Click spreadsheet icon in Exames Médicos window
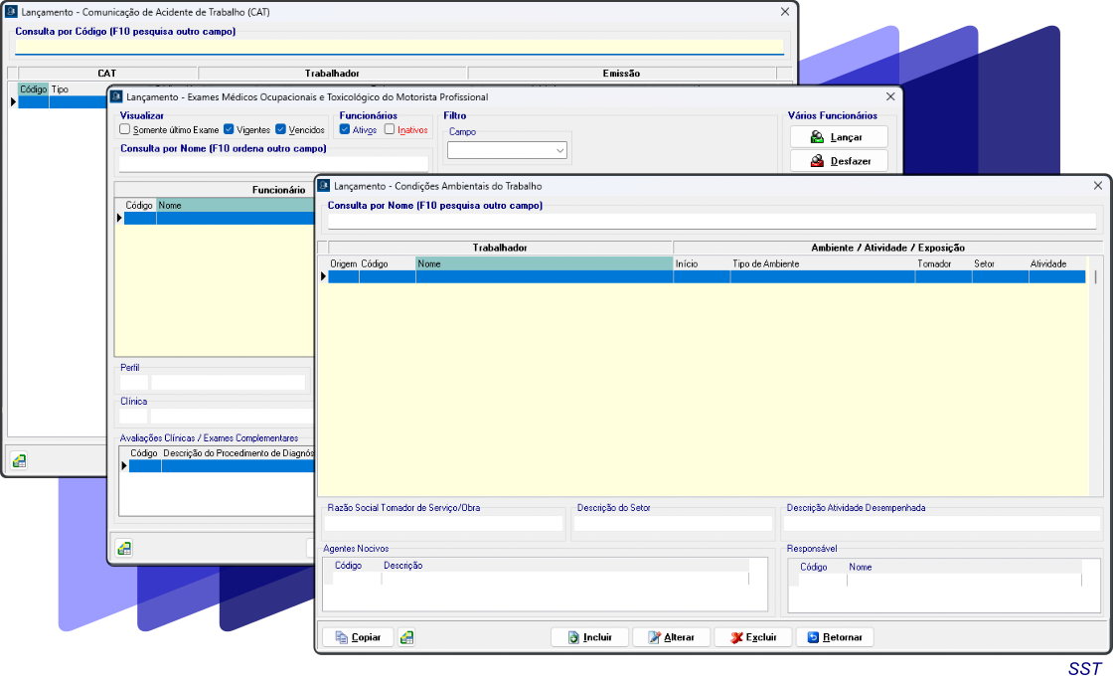This screenshot has width=1113, height=681. (124, 548)
